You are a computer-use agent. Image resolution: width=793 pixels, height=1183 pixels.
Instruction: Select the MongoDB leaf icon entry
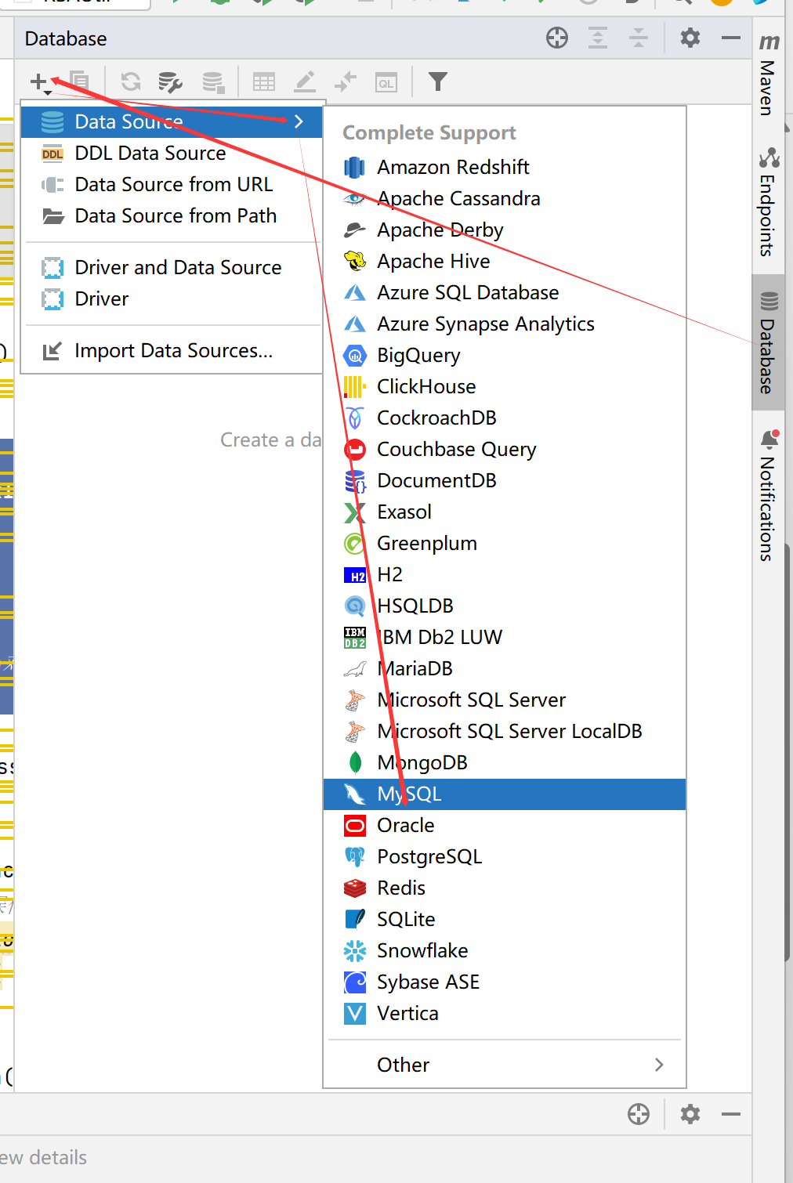[355, 762]
